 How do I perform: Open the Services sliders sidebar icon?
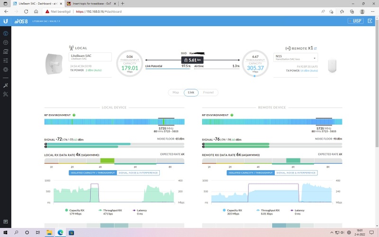tap(6, 61)
